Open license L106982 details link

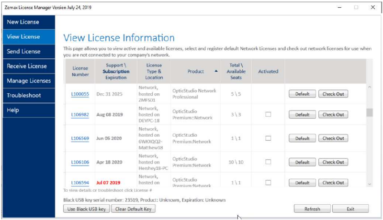[x=80, y=115]
